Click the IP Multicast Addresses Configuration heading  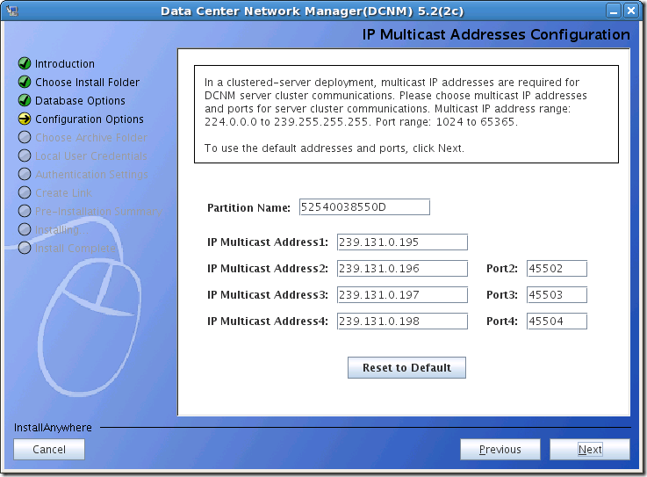coord(496,34)
